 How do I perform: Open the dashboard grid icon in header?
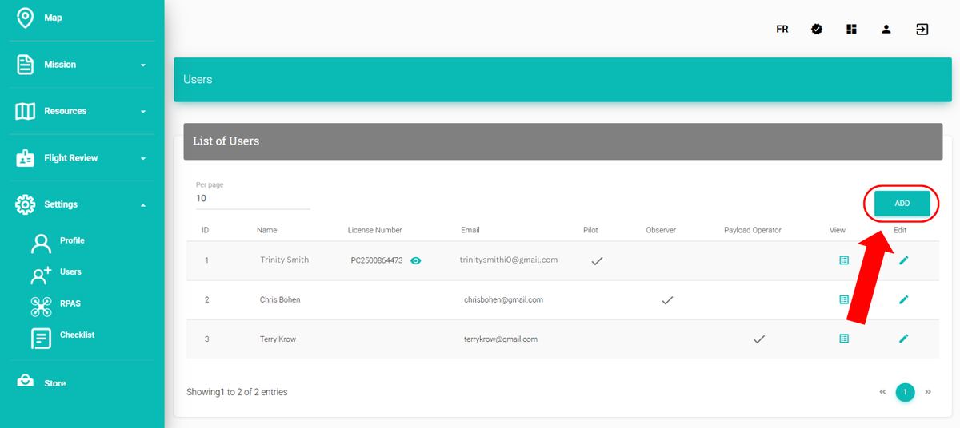pyautogui.click(x=851, y=30)
